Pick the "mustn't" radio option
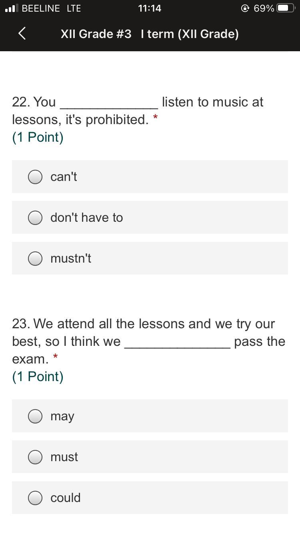 coord(35,258)
